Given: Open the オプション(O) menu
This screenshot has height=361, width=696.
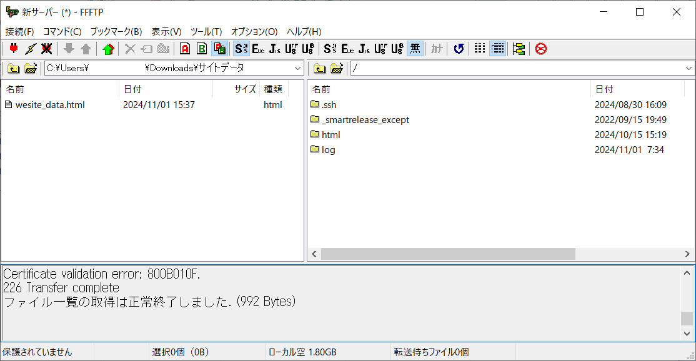Looking at the screenshot, I should 254,31.
